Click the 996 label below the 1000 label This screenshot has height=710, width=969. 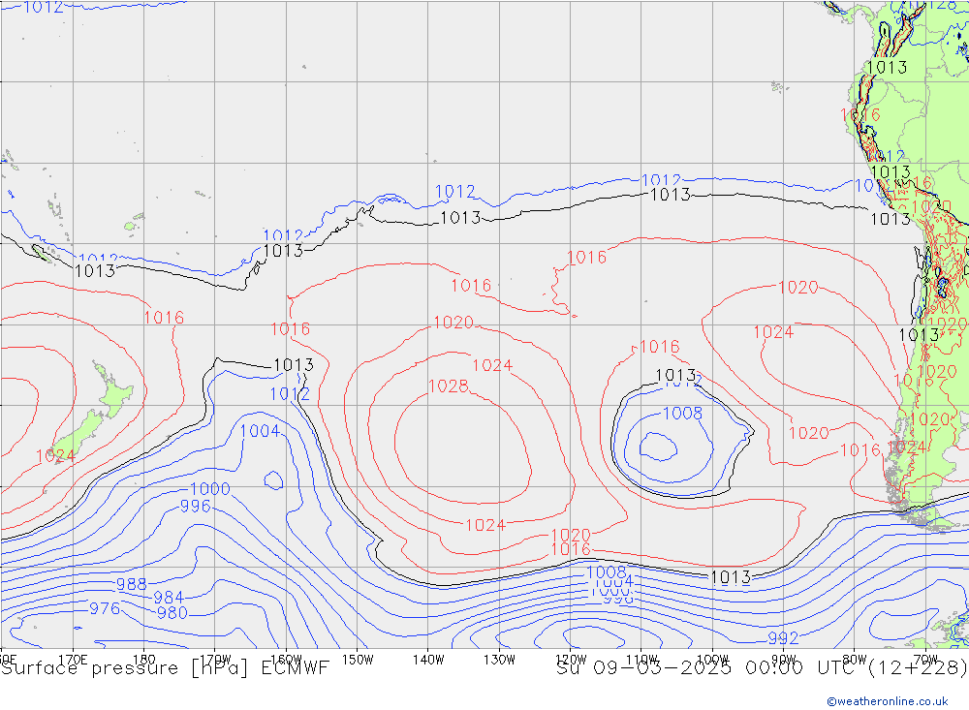196,507
